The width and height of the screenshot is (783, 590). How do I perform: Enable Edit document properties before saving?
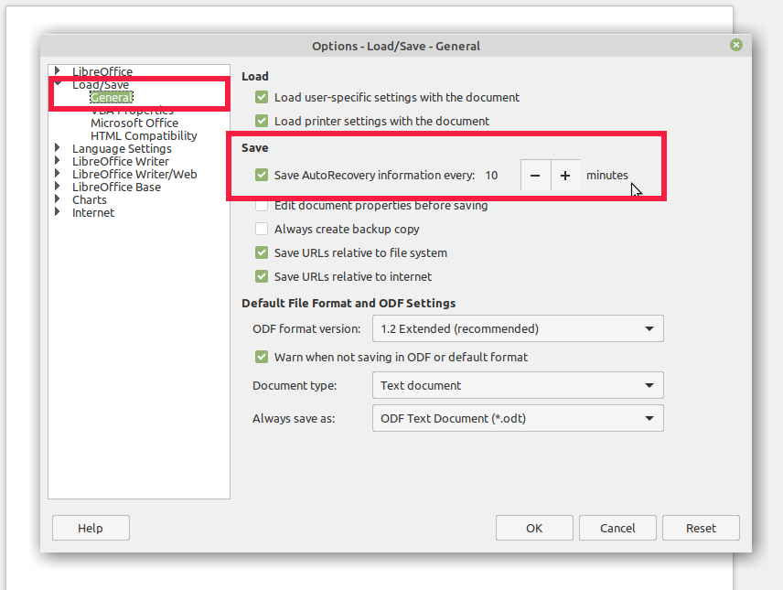(262, 205)
